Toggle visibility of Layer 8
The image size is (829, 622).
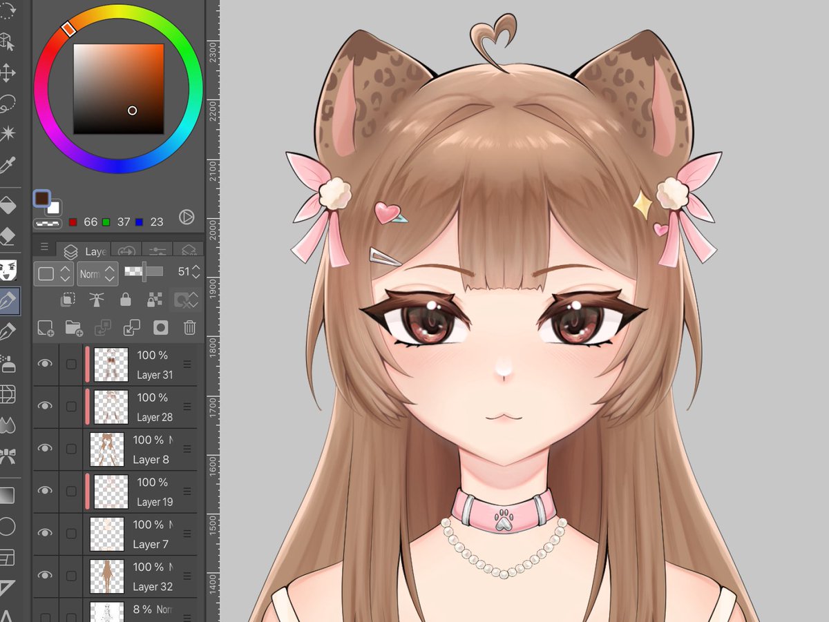(x=45, y=449)
